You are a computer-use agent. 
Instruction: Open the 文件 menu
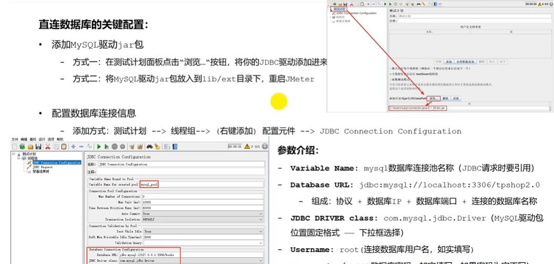point(15,139)
